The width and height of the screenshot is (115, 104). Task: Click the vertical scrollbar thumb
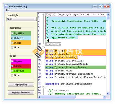(108, 18)
